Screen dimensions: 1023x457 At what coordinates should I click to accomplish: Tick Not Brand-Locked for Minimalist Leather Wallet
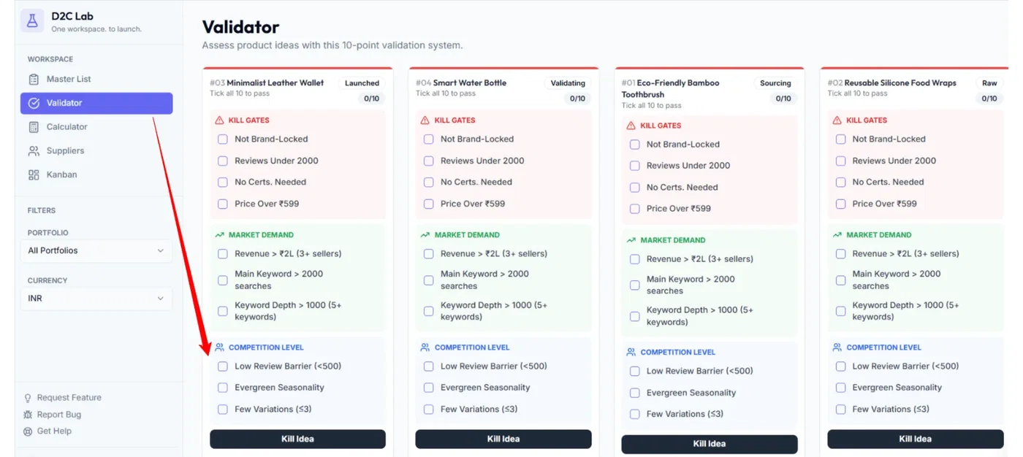[x=223, y=139]
